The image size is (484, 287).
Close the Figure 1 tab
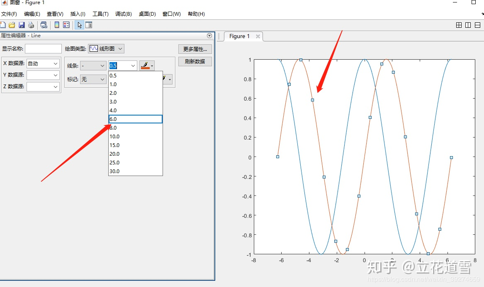[x=258, y=36]
